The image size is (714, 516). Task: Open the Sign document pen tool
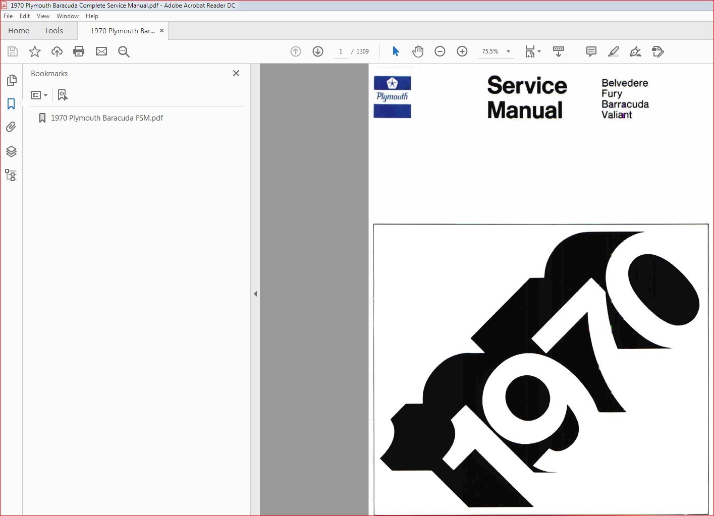(636, 51)
